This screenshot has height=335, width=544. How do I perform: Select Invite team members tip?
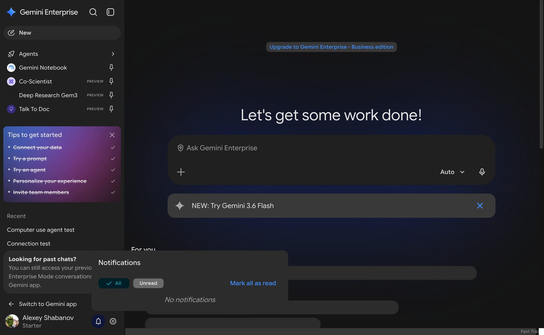[x=41, y=192]
